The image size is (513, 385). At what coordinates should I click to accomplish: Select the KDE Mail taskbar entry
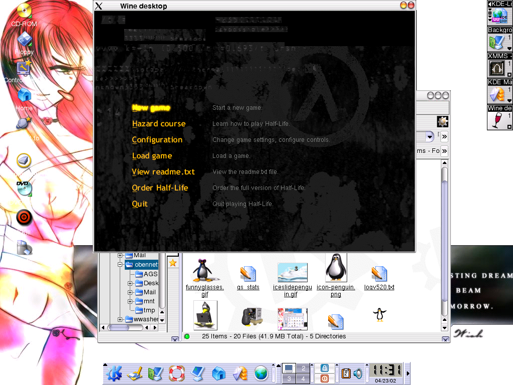(x=500, y=91)
